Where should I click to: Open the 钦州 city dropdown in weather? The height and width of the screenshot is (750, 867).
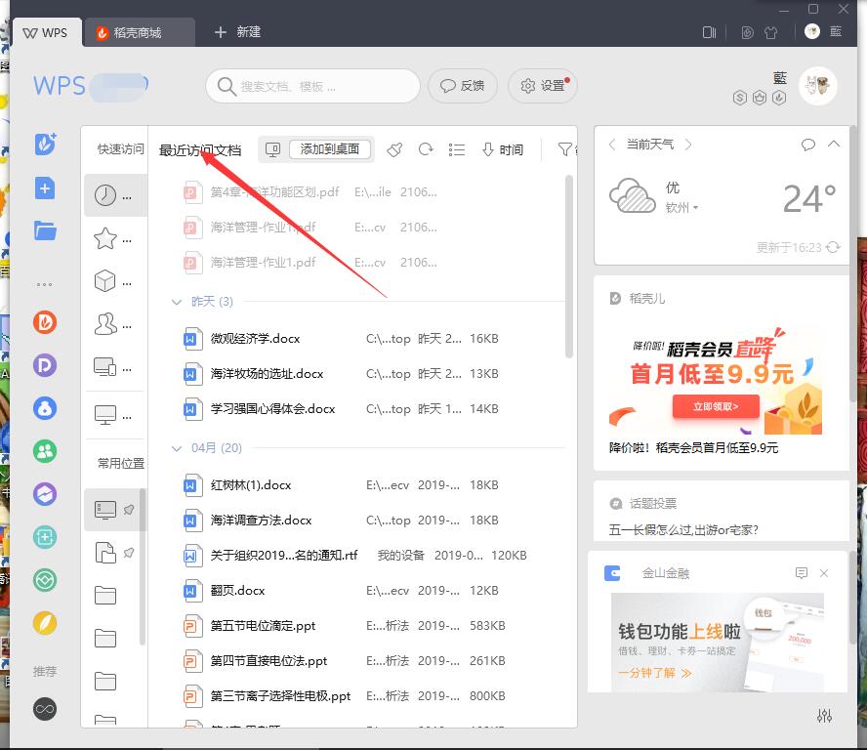(682, 208)
